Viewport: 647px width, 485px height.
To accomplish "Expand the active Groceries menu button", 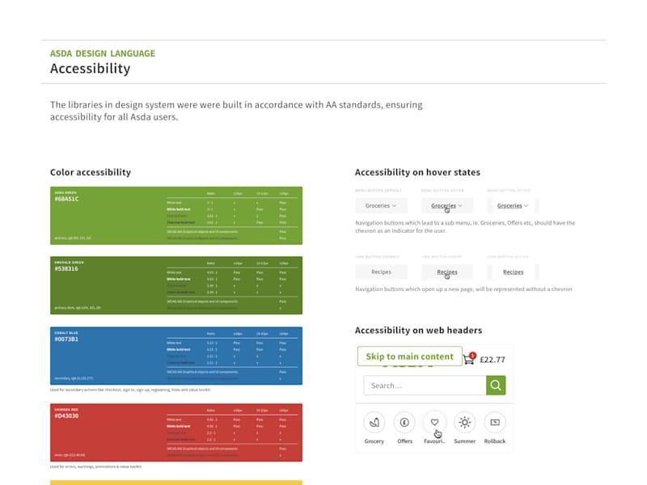I will click(x=513, y=205).
